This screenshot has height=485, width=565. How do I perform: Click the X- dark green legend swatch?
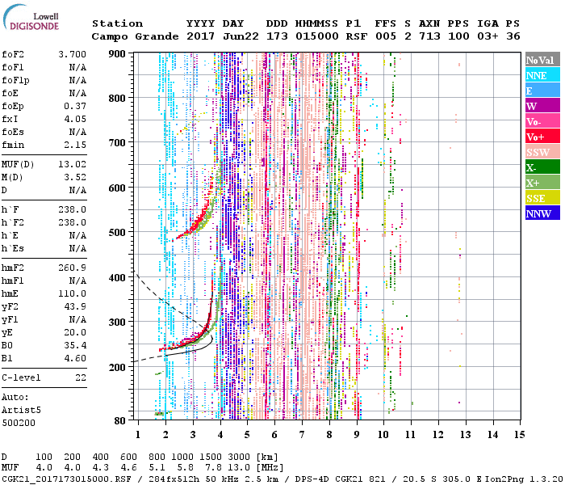pos(542,167)
